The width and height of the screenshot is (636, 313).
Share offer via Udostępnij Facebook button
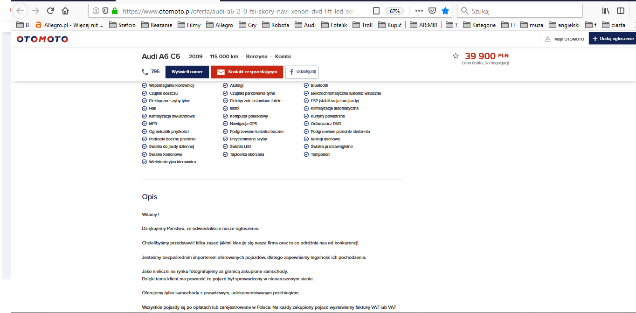coord(302,72)
